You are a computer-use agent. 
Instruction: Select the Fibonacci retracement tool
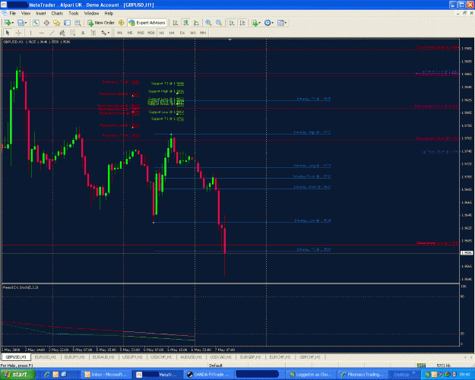point(72,33)
